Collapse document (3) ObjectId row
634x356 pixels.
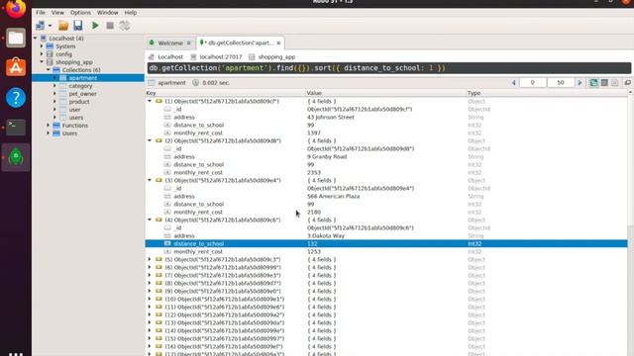pyautogui.click(x=150, y=180)
